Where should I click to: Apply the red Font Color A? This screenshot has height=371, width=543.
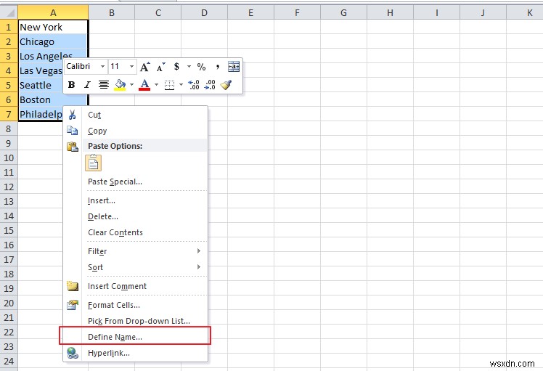[144, 84]
